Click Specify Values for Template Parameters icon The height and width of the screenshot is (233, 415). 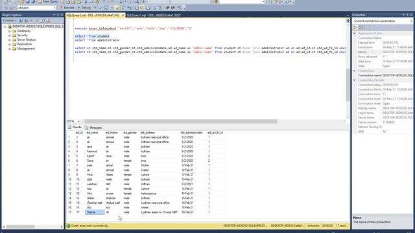[x=180, y=8]
